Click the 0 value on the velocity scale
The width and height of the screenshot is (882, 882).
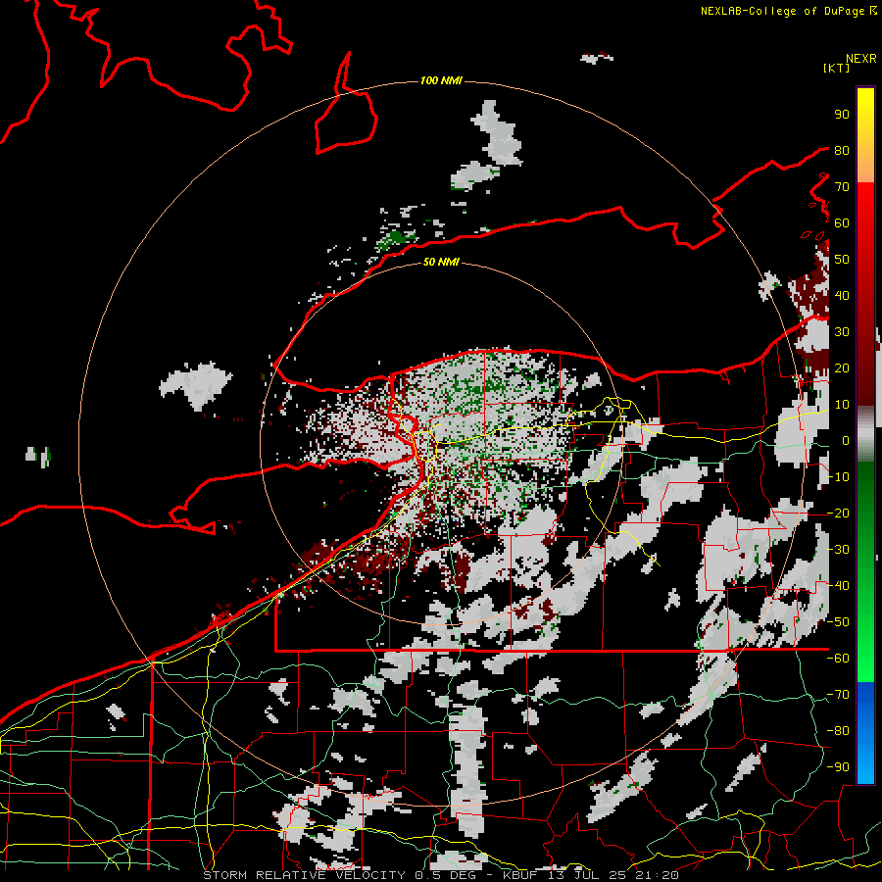(x=846, y=440)
